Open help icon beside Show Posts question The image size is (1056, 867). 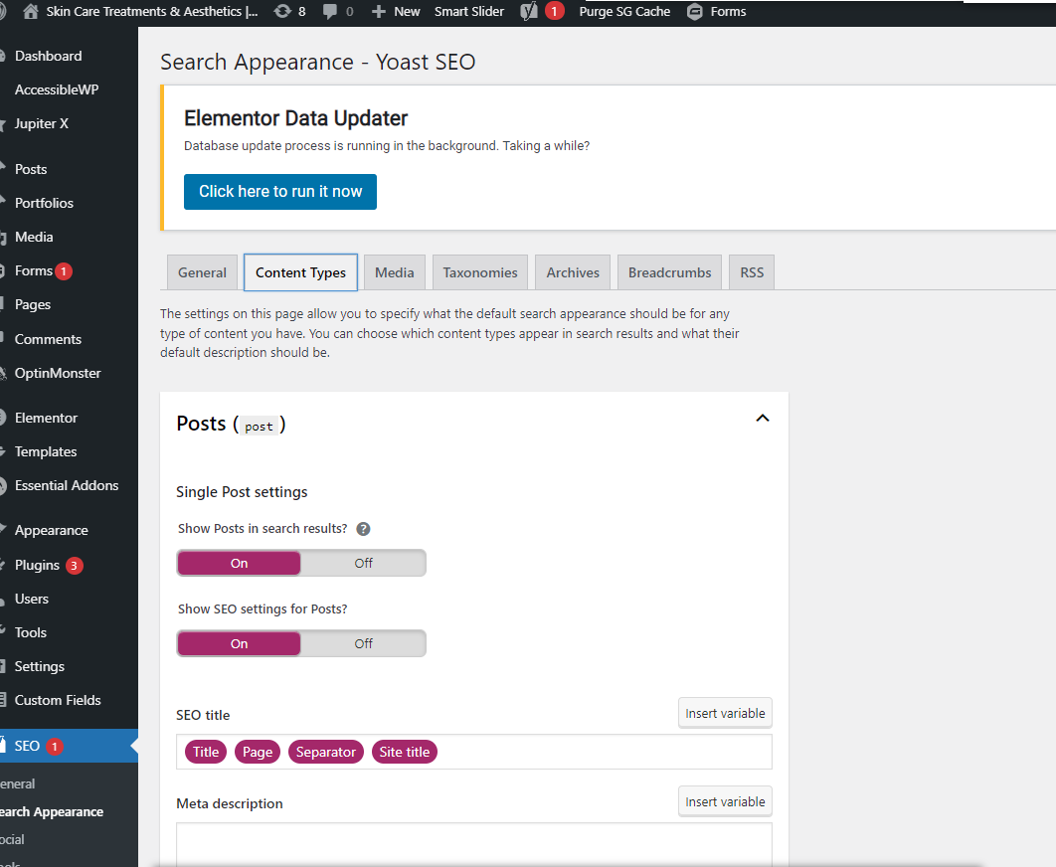point(363,529)
